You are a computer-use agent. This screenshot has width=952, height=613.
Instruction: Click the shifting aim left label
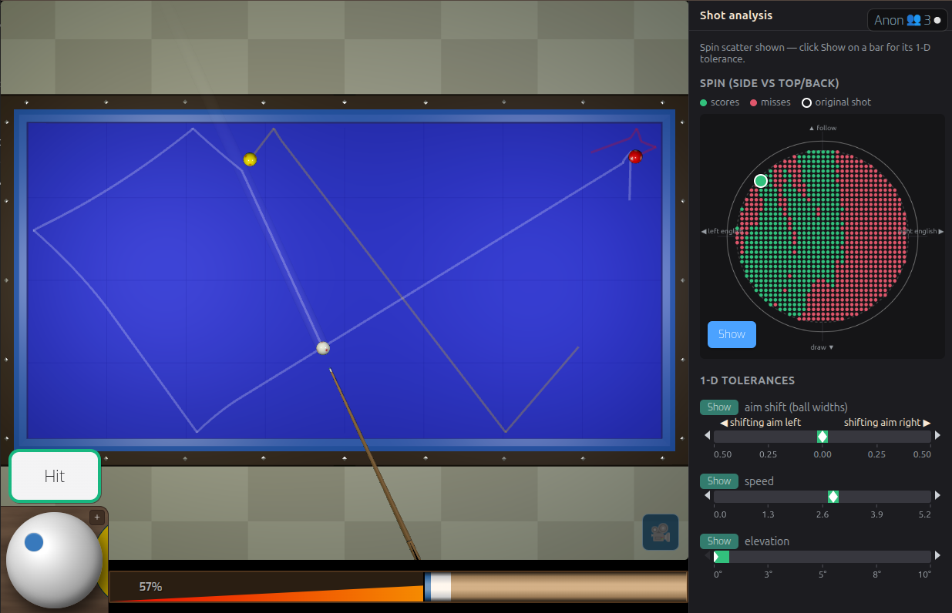pos(761,422)
